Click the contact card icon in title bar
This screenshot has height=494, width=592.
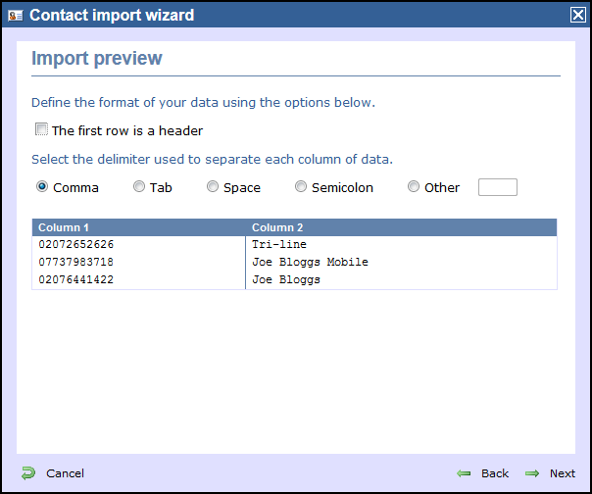(x=16, y=16)
